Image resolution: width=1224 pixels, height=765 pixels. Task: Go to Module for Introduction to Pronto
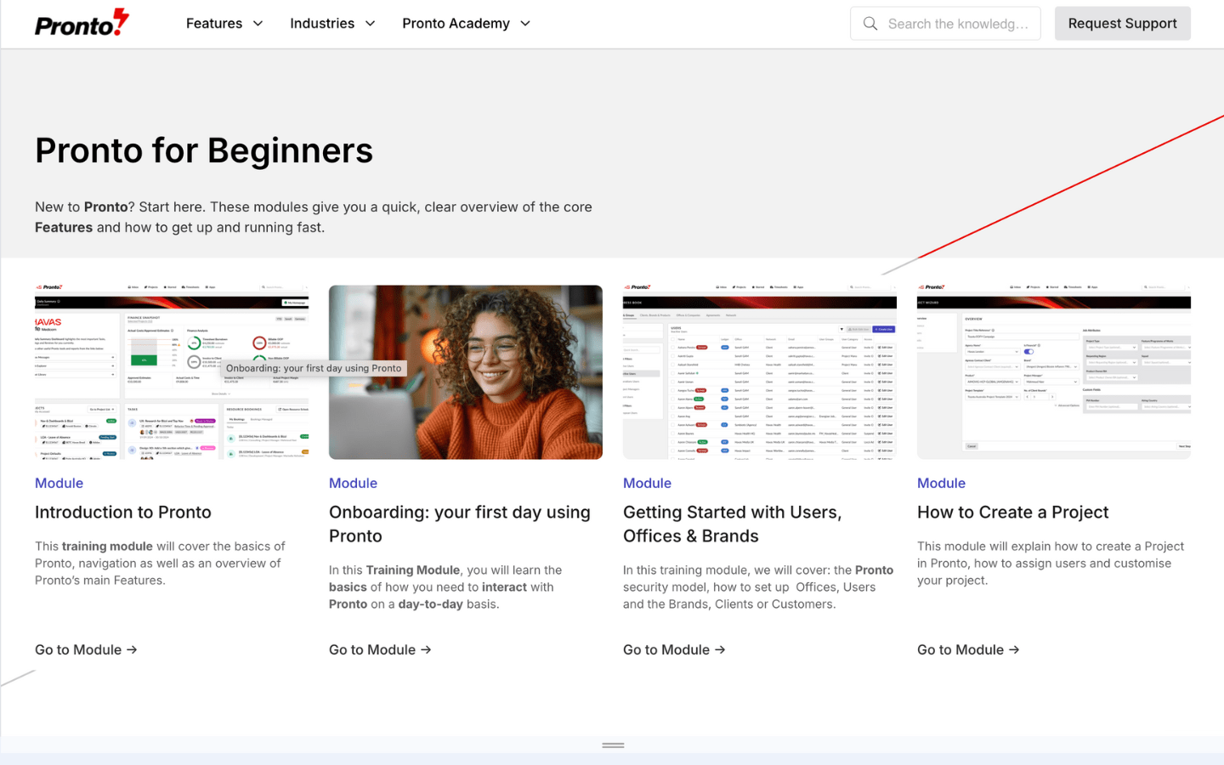(x=86, y=649)
